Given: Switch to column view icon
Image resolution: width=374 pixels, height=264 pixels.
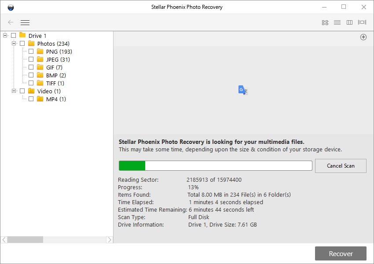Looking at the screenshot, I should coord(349,22).
